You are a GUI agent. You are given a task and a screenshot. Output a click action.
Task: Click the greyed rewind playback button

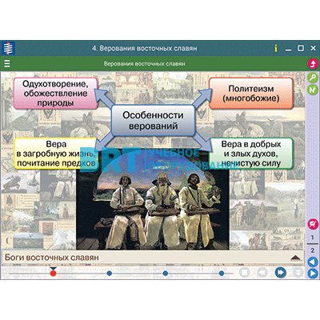(262, 273)
